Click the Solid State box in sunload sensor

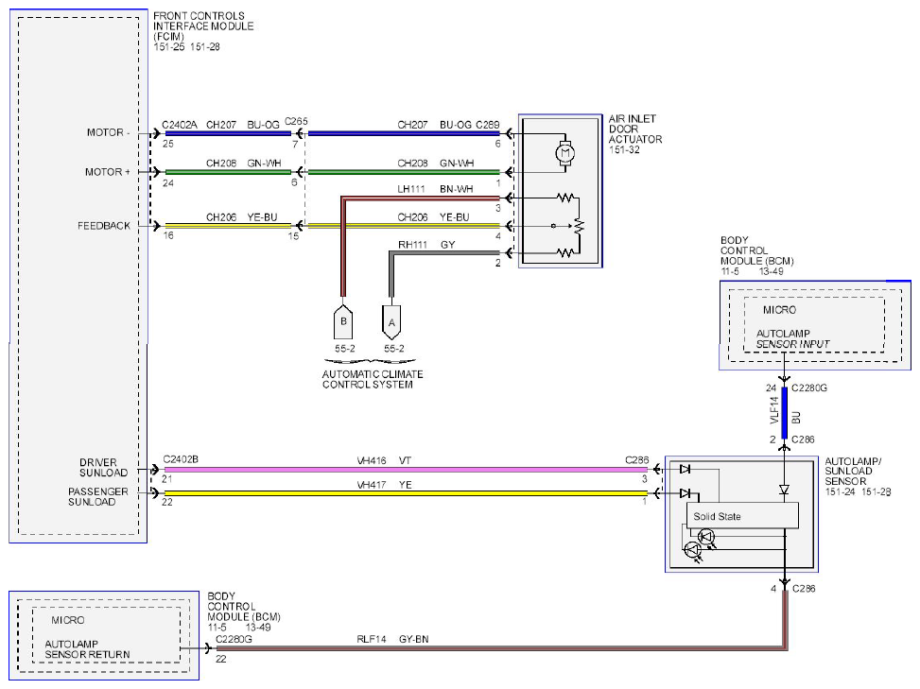(742, 516)
